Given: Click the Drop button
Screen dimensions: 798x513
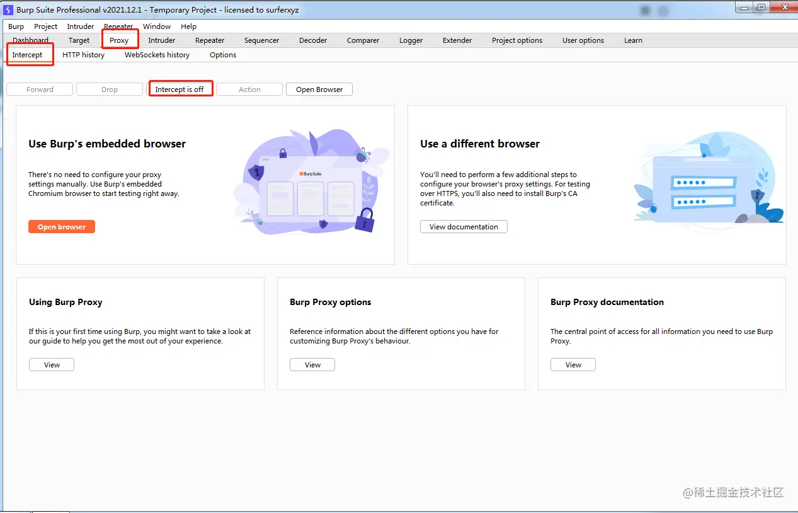Looking at the screenshot, I should tap(110, 89).
